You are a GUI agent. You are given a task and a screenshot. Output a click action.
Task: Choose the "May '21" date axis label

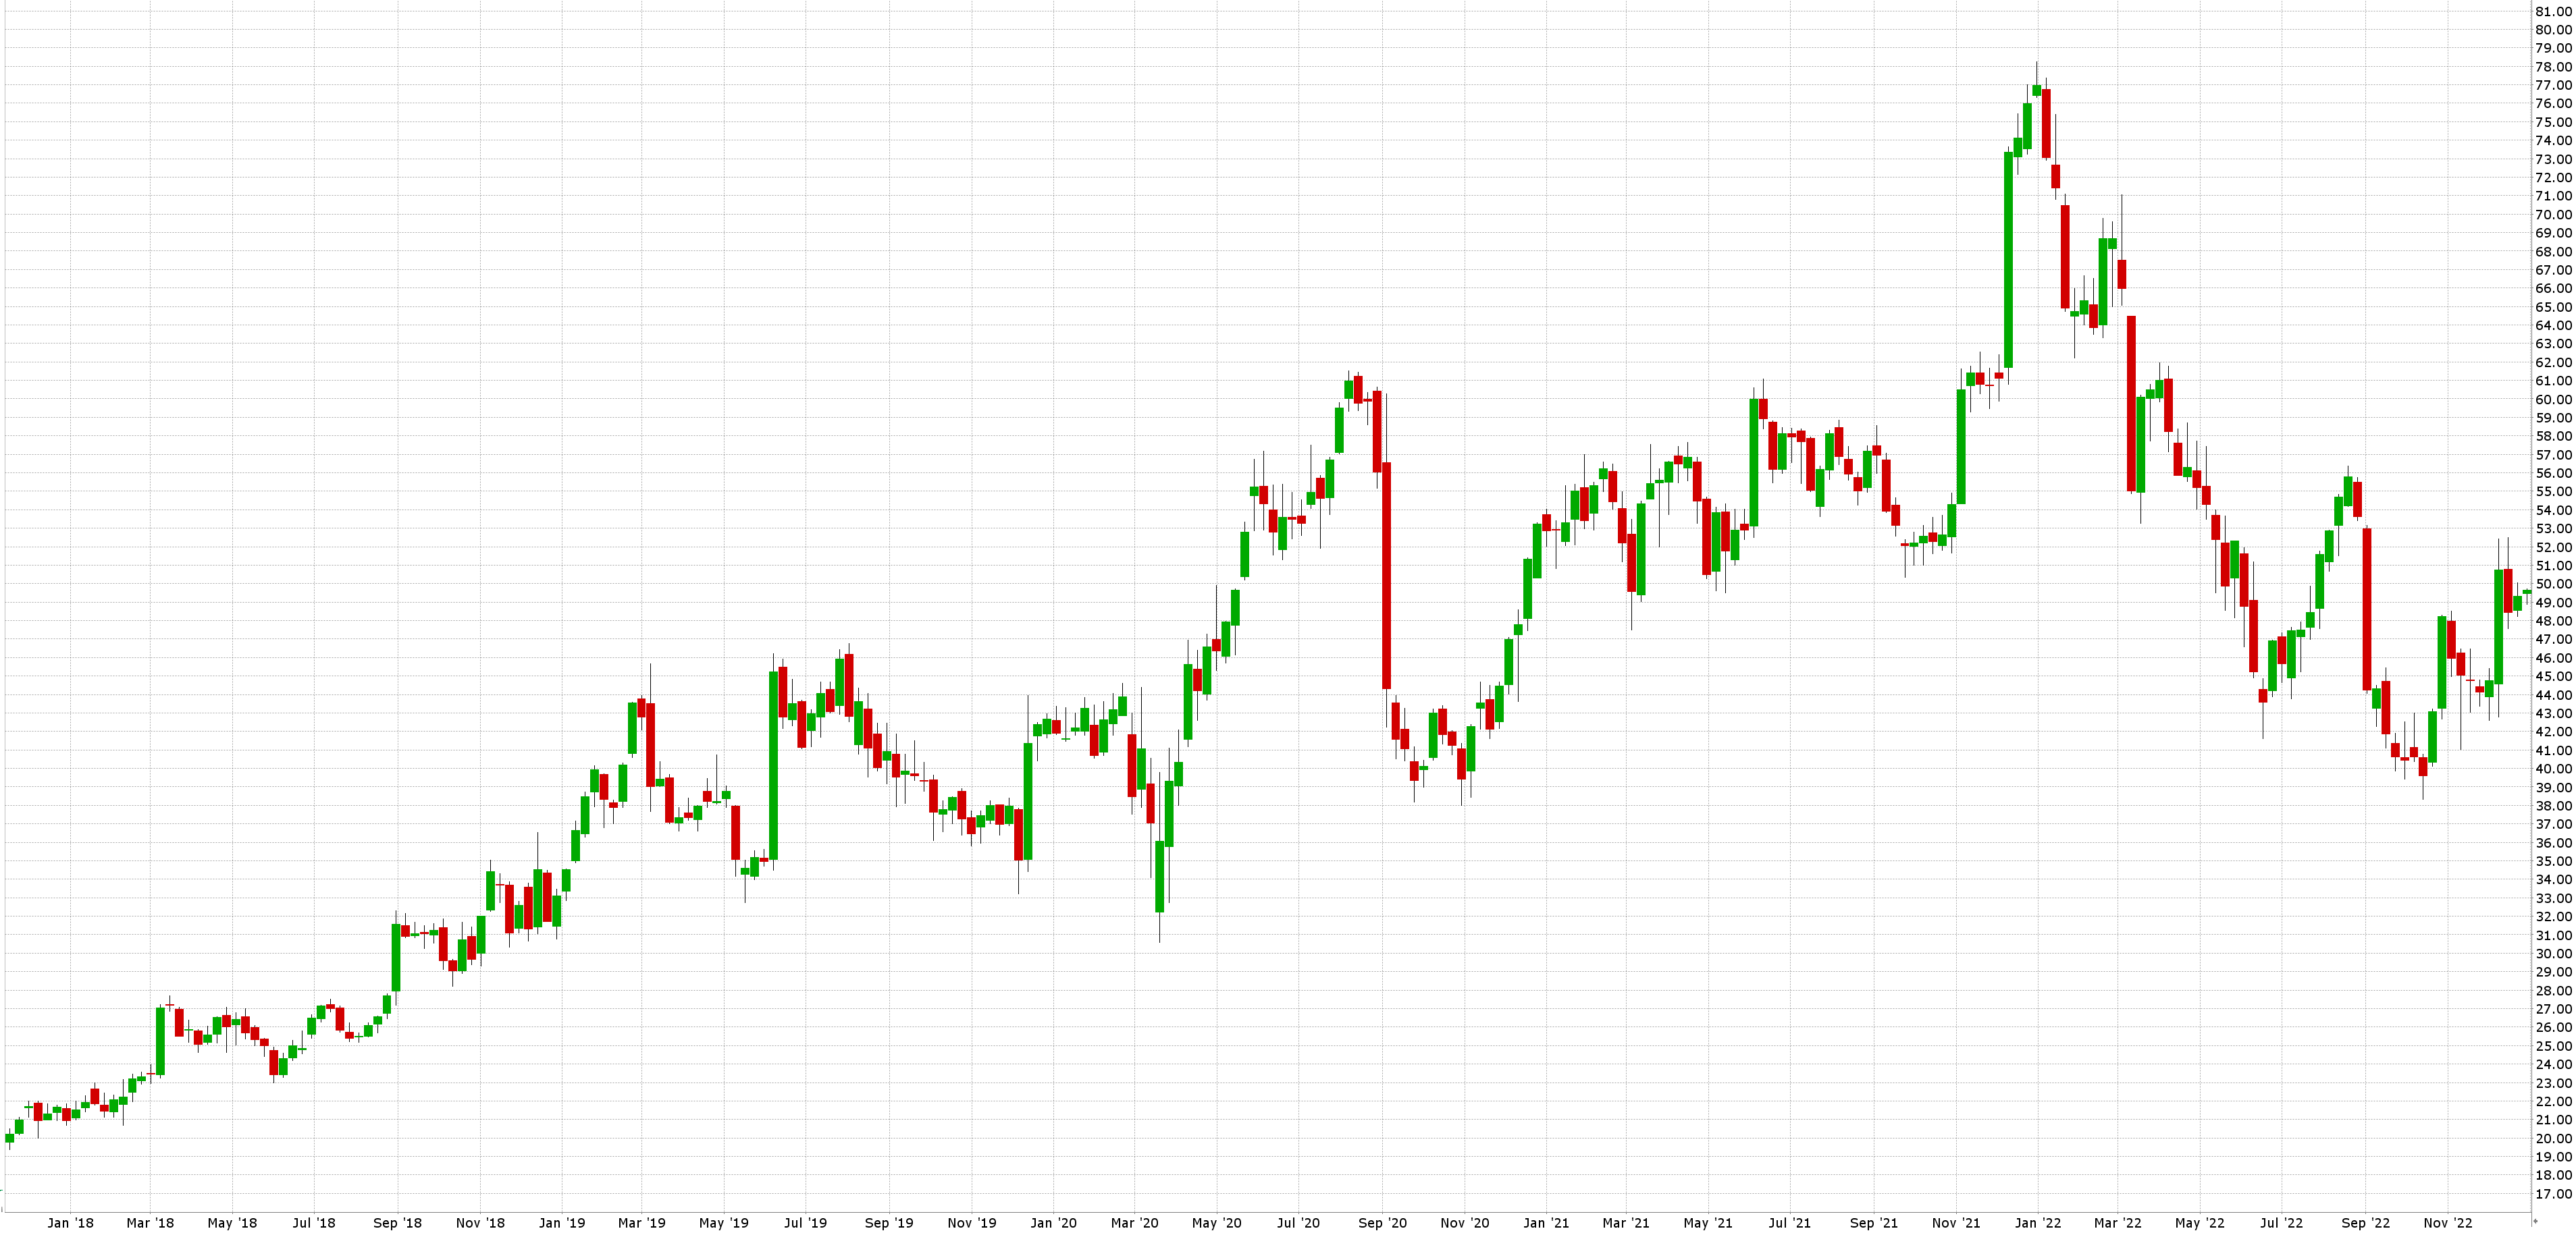click(1708, 1223)
